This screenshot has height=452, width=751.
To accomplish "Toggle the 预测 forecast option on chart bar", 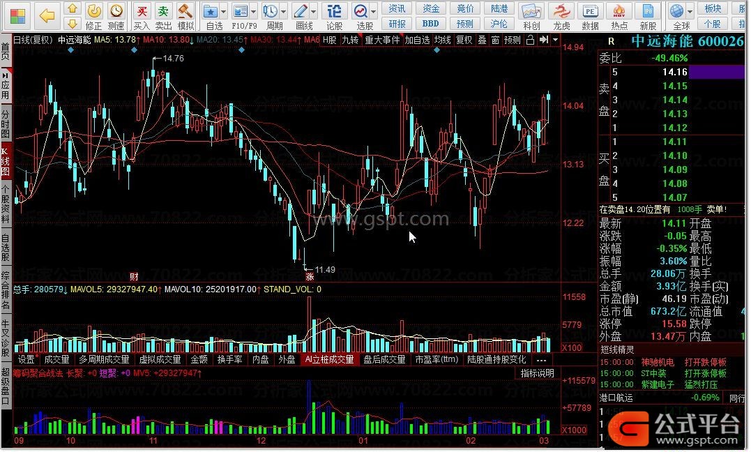I will coord(512,40).
